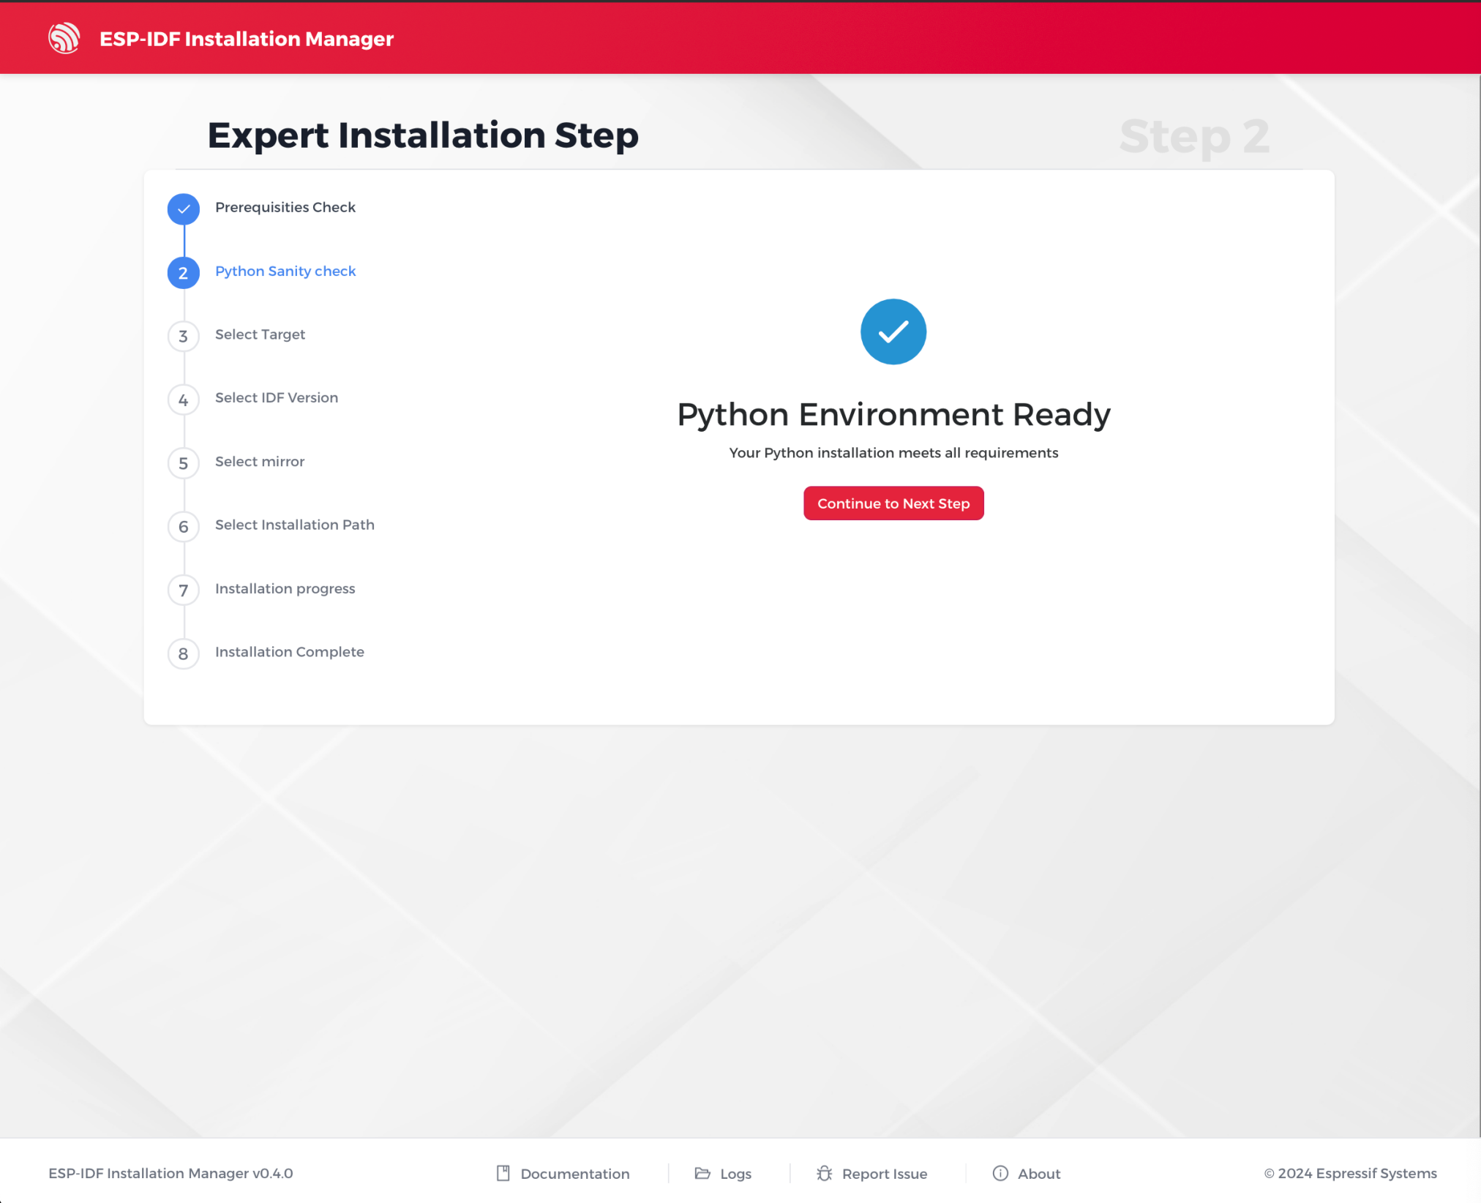Open the About link
This screenshot has width=1481, height=1203.
click(1038, 1174)
